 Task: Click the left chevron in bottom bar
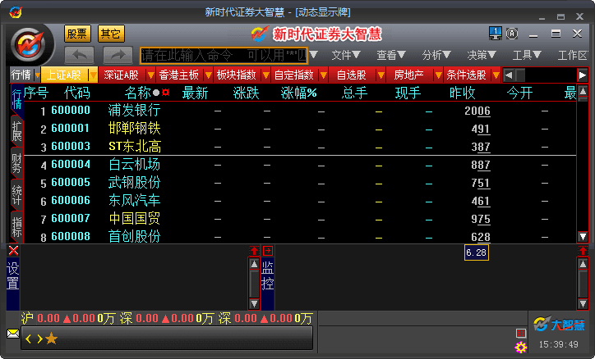29,339
